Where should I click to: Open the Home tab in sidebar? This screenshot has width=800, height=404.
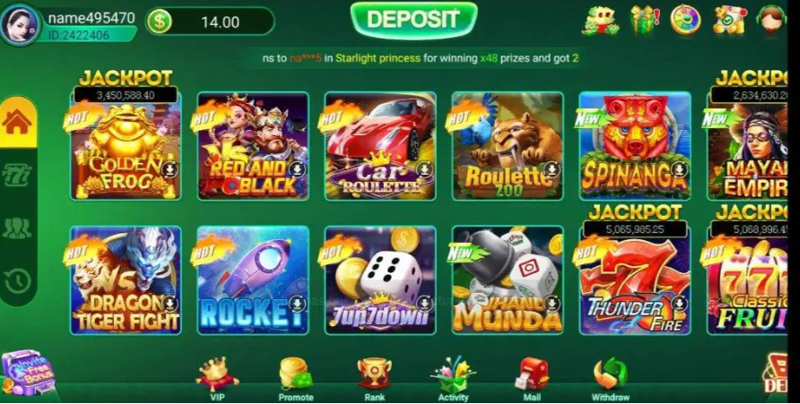point(18,122)
